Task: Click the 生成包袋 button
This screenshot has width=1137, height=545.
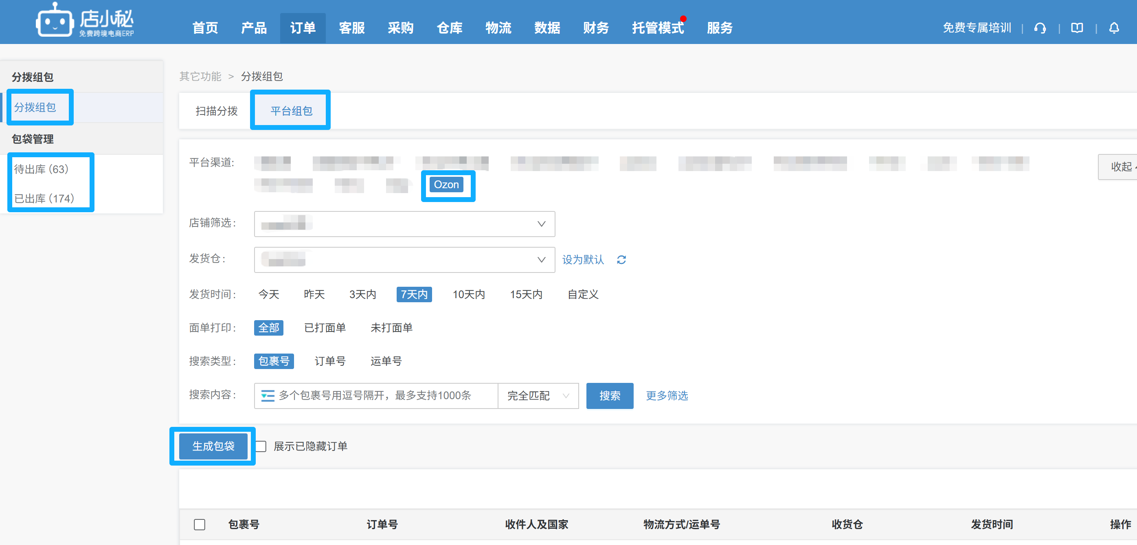Action: tap(213, 446)
